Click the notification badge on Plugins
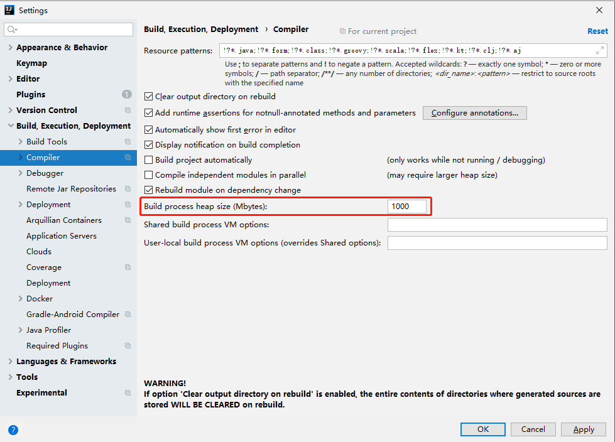 click(x=126, y=94)
